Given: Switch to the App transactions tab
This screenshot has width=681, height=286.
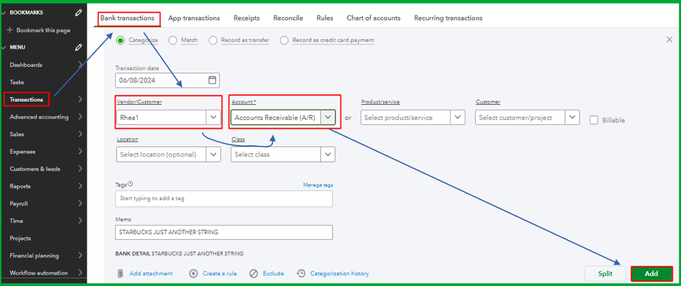Looking at the screenshot, I should [194, 18].
